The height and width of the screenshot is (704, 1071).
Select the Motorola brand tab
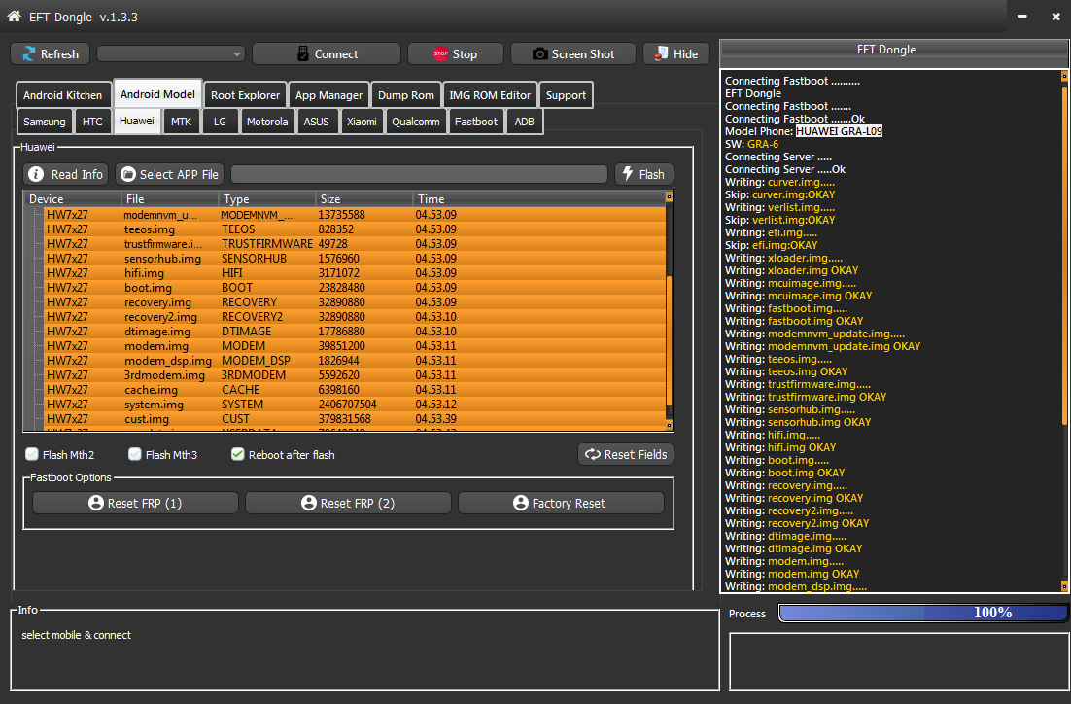click(267, 122)
